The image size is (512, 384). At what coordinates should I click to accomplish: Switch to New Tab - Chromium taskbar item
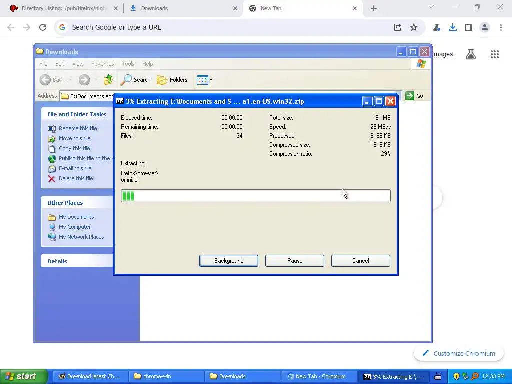318,376
